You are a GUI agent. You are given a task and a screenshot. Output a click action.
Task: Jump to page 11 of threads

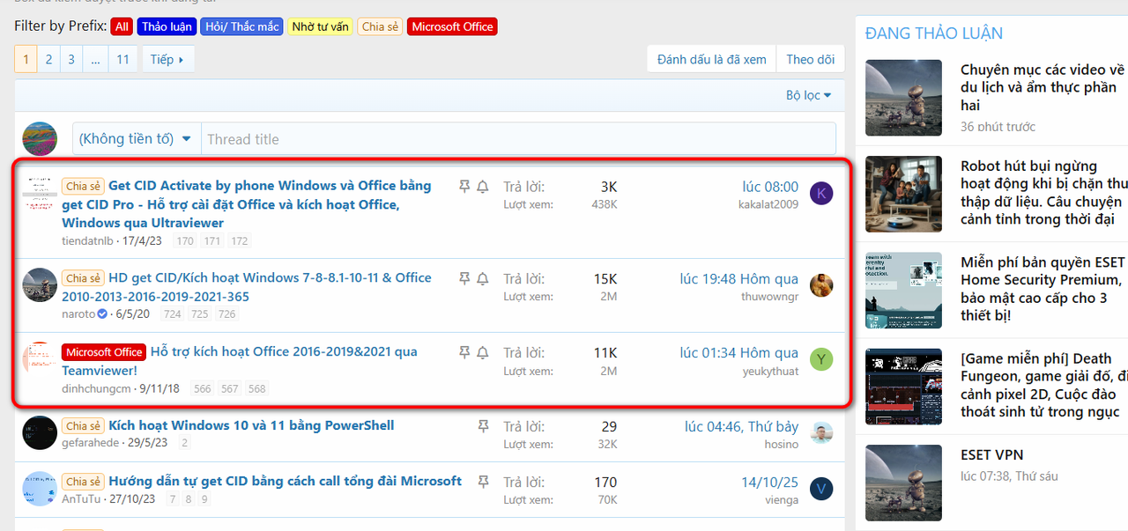[122, 59]
